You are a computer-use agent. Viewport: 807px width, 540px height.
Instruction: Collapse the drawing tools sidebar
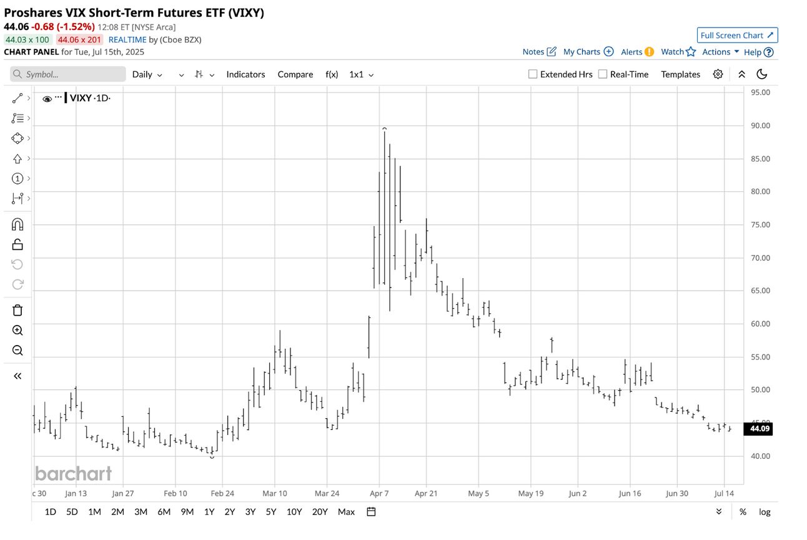(x=17, y=376)
